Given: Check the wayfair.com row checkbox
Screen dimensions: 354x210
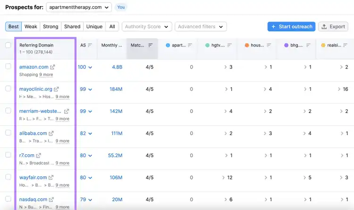Looking at the screenshot, I should (x=8, y=177).
